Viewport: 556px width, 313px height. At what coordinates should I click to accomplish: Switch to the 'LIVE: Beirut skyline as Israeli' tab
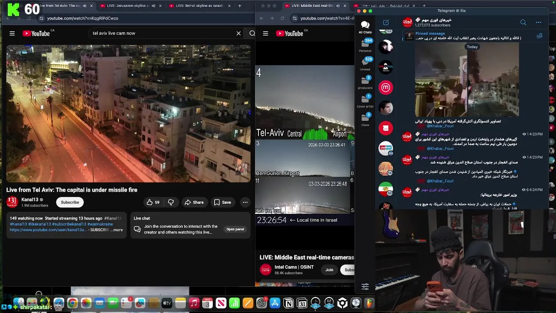click(200, 6)
